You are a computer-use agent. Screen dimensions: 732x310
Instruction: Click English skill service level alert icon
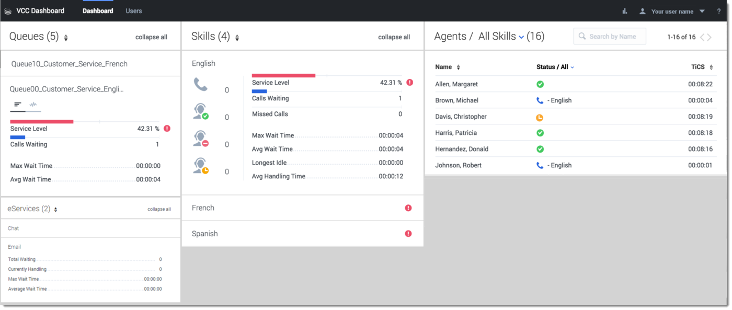(x=410, y=83)
